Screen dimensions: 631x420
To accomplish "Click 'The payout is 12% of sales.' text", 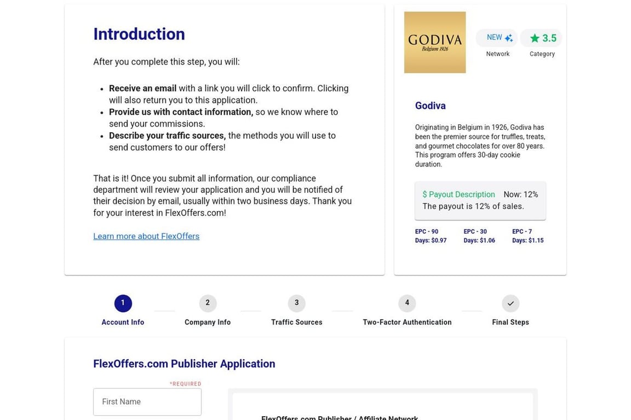I will [473, 206].
